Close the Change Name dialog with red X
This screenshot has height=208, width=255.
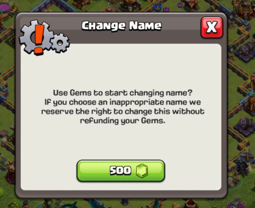[212, 28]
